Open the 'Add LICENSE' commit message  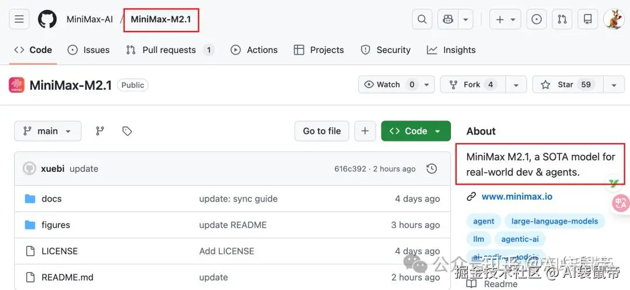click(226, 251)
